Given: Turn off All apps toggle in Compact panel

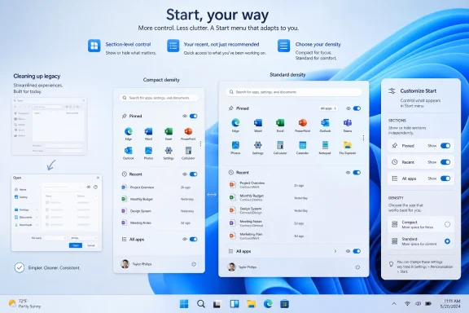Looking at the screenshot, I should tap(193, 239).
